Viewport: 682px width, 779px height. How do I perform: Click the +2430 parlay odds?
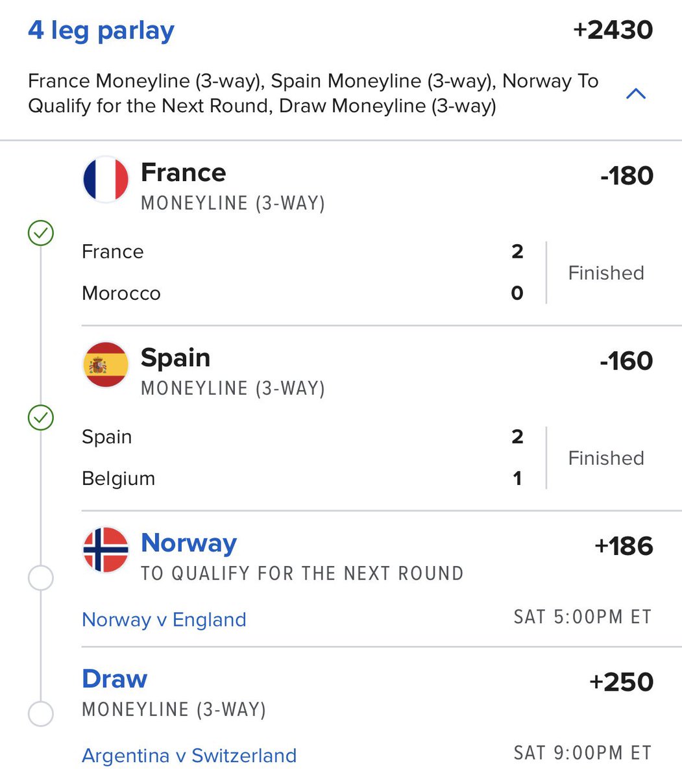coord(613,30)
